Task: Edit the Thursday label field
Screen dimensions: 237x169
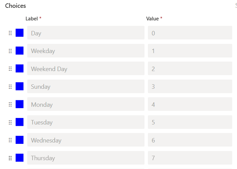Action: [86, 158]
